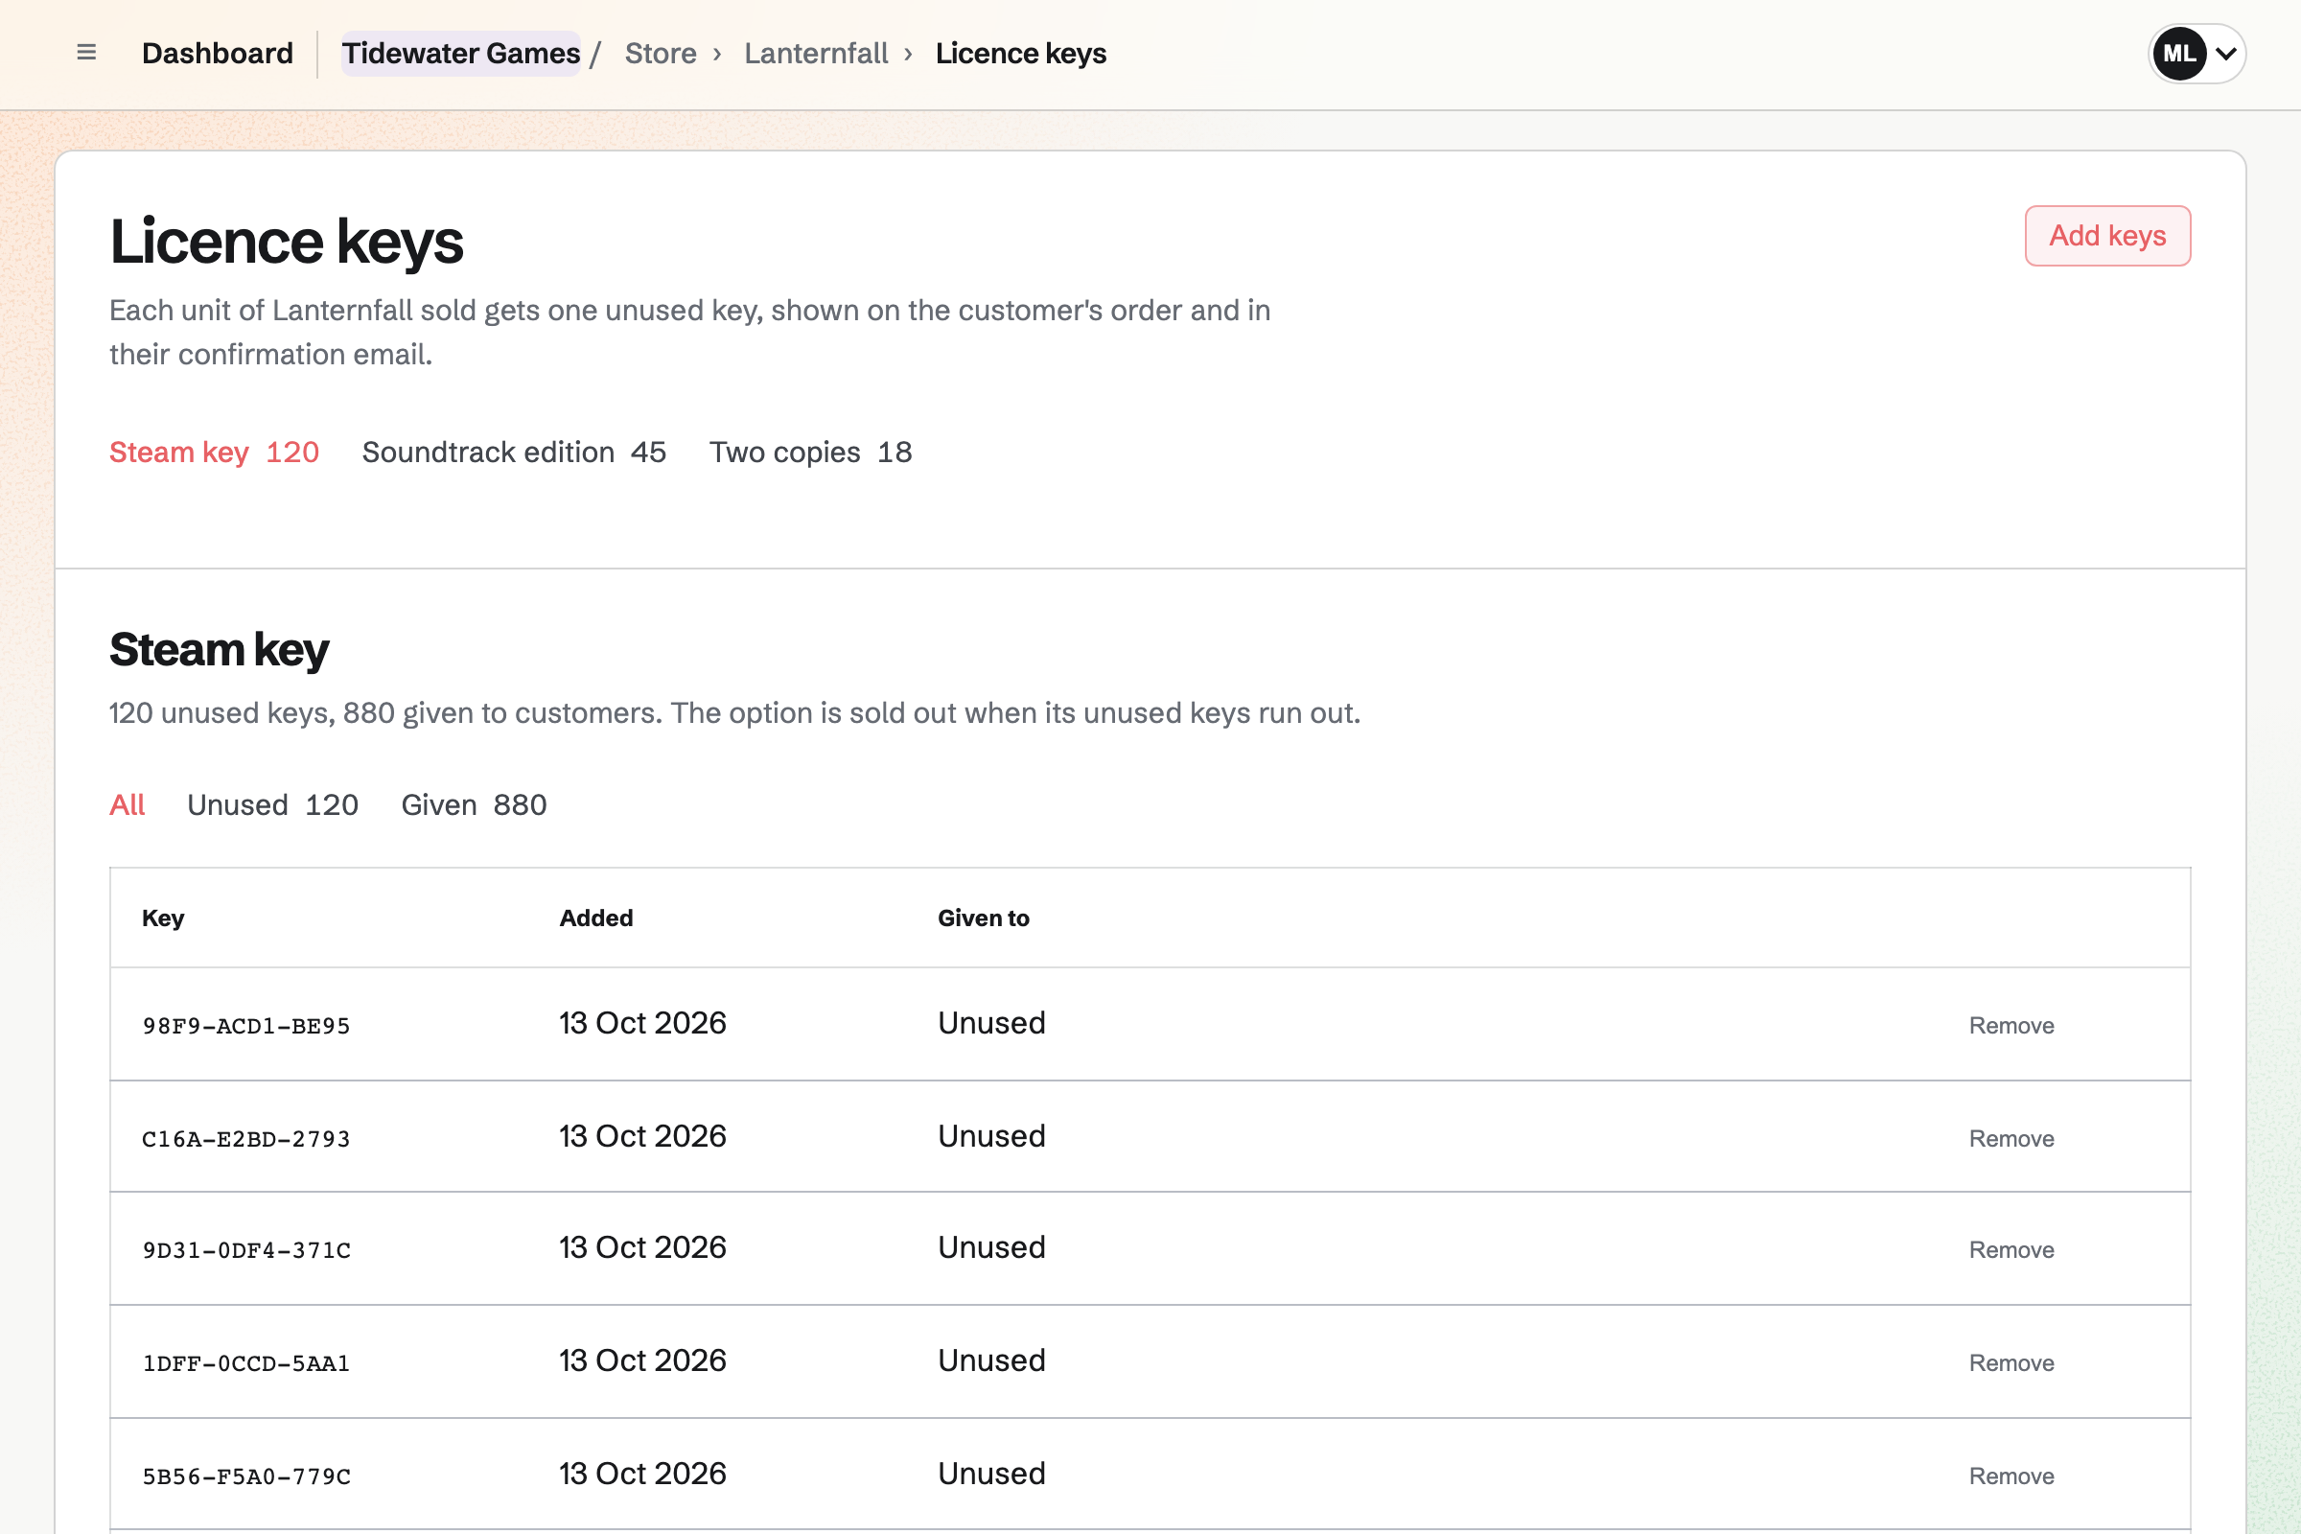
Task: Click the Key column header
Action: coord(162,918)
